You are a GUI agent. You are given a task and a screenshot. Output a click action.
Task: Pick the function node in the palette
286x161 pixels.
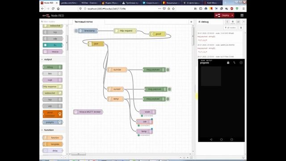point(53,138)
